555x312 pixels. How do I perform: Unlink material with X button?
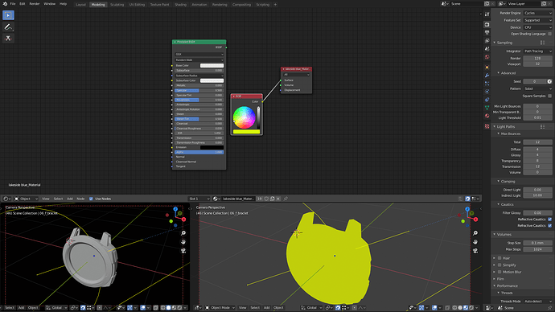pos(278,199)
